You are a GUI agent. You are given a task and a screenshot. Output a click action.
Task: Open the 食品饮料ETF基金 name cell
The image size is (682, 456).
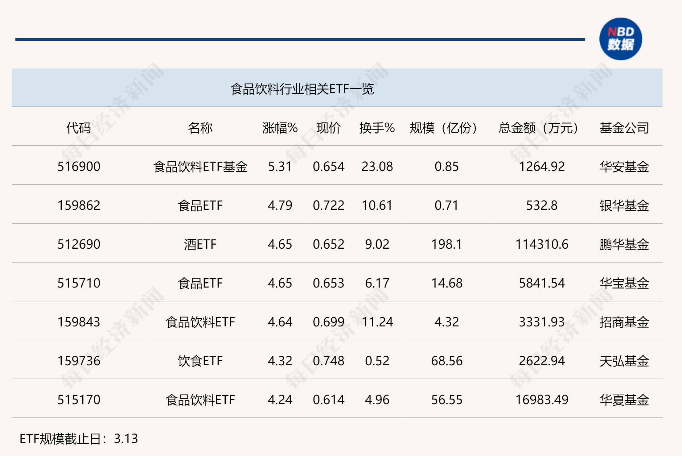pyautogui.click(x=200, y=167)
